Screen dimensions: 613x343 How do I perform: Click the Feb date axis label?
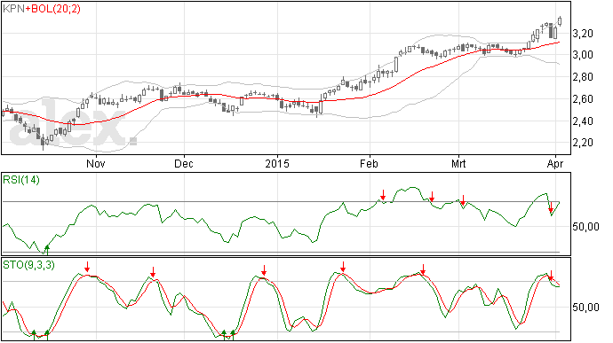click(x=369, y=163)
